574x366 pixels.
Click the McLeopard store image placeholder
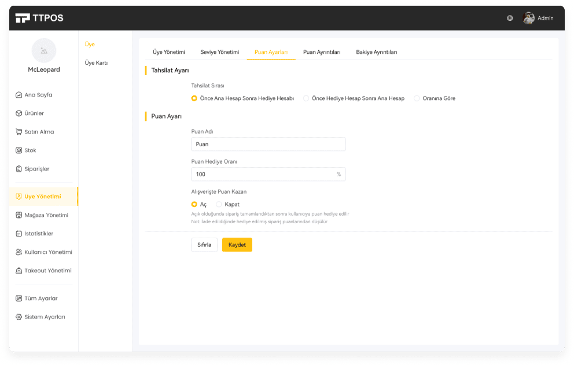pos(44,50)
